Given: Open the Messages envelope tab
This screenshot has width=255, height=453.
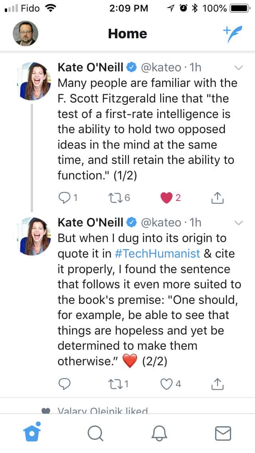Looking at the screenshot, I should 223,433.
